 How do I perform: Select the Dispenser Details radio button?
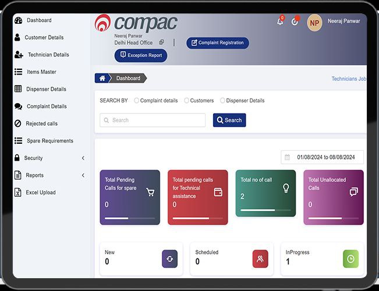click(x=222, y=101)
